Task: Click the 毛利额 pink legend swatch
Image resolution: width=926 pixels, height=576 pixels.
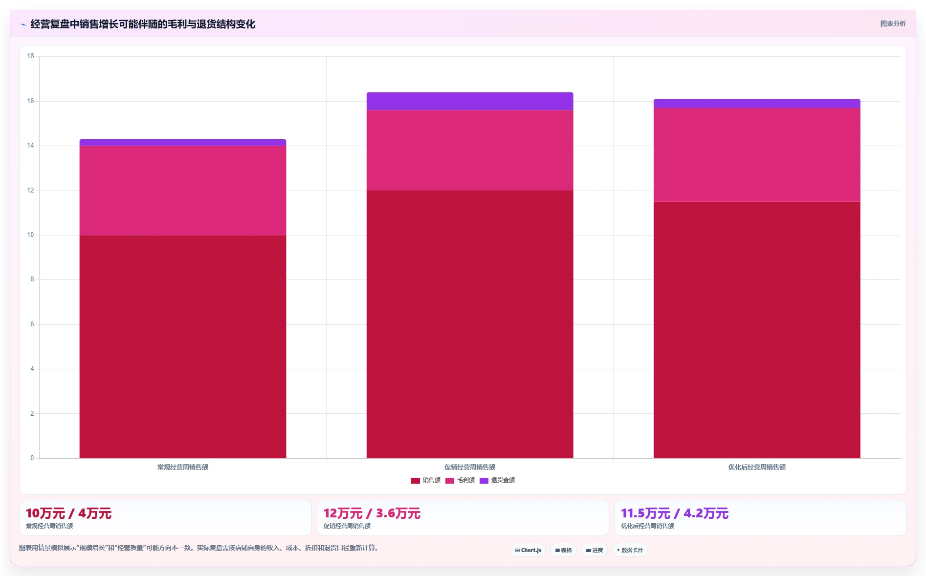Action: point(450,480)
